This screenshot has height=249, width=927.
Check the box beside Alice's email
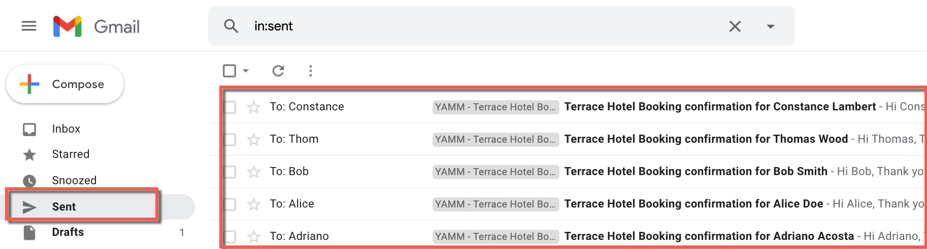[x=230, y=204]
